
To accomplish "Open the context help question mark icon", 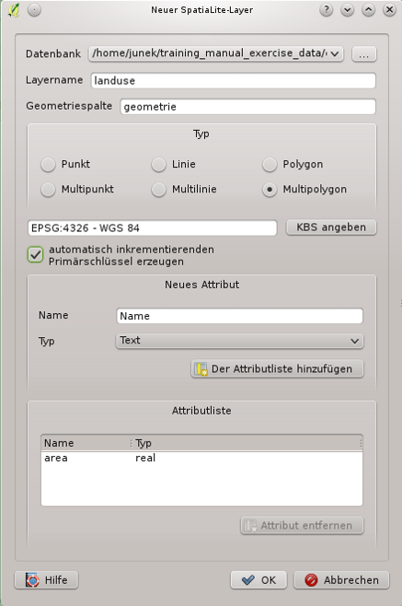I will pyautogui.click(x=327, y=10).
